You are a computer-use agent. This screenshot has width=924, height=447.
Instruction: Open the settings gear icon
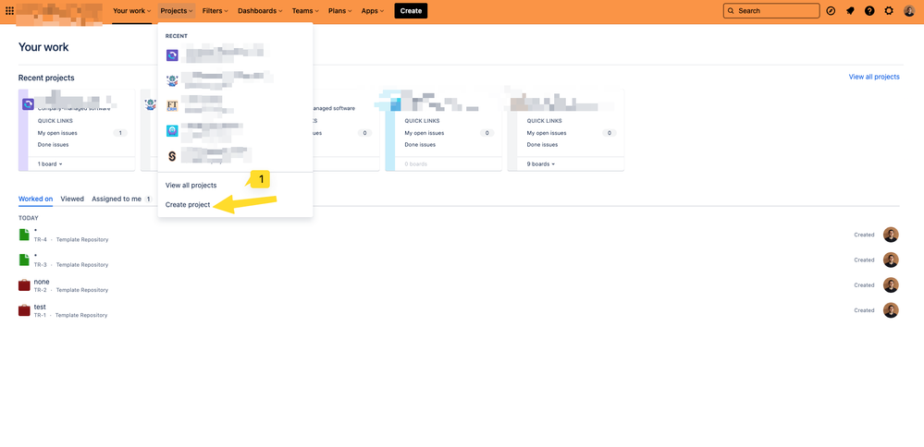(x=889, y=10)
